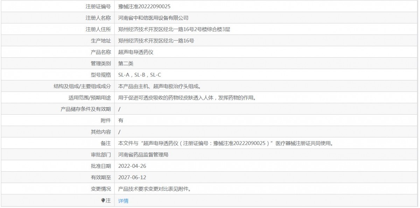This screenshot has width=420, height=208.
Task: Select approval department 河南省药品监督管理局
Action: [143, 155]
